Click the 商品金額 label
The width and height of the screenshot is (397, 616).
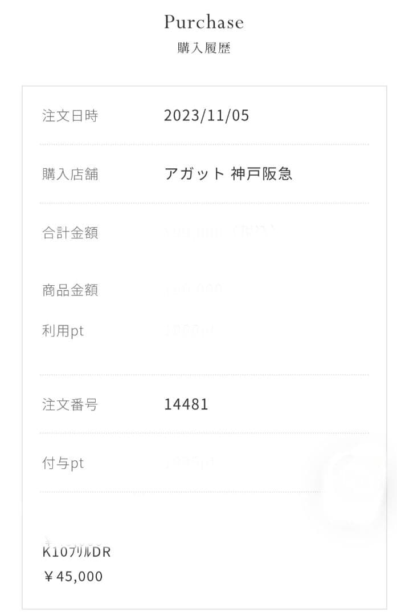(x=70, y=290)
